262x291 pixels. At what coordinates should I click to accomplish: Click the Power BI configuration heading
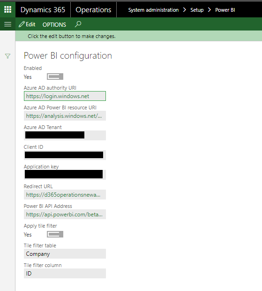click(x=68, y=56)
